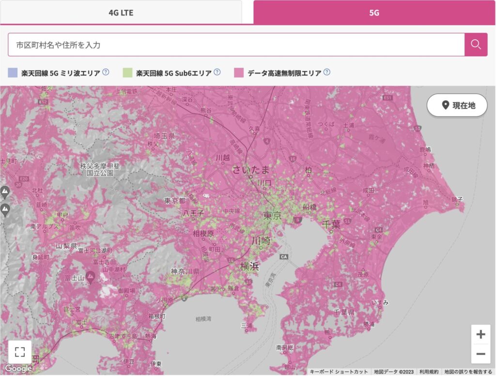Image resolution: width=496 pixels, height=376 pixels.
Task: Switch to the 4G LTE tab
Action: pos(121,12)
